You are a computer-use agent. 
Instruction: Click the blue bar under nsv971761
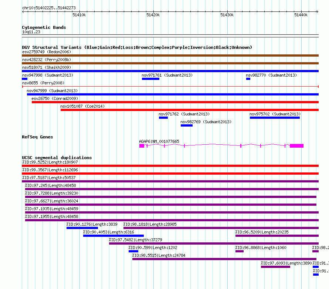[x=151, y=79]
